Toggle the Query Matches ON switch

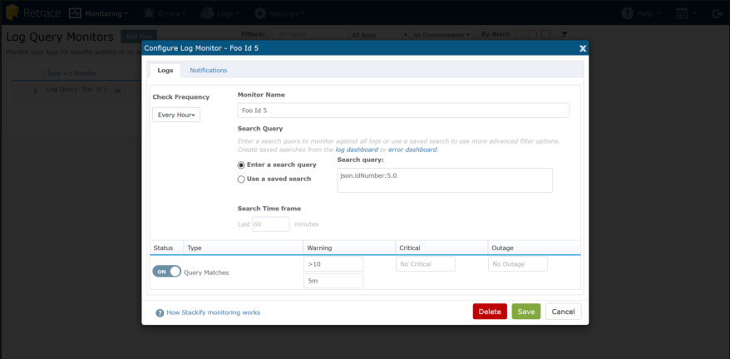[166, 272]
